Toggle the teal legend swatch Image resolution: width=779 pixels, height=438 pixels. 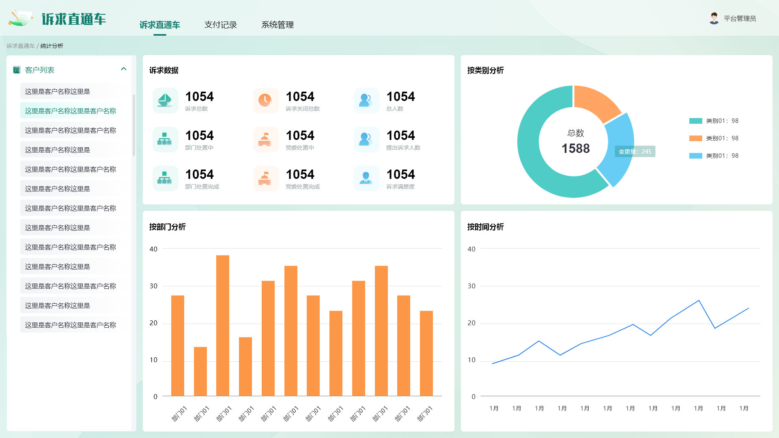point(695,121)
